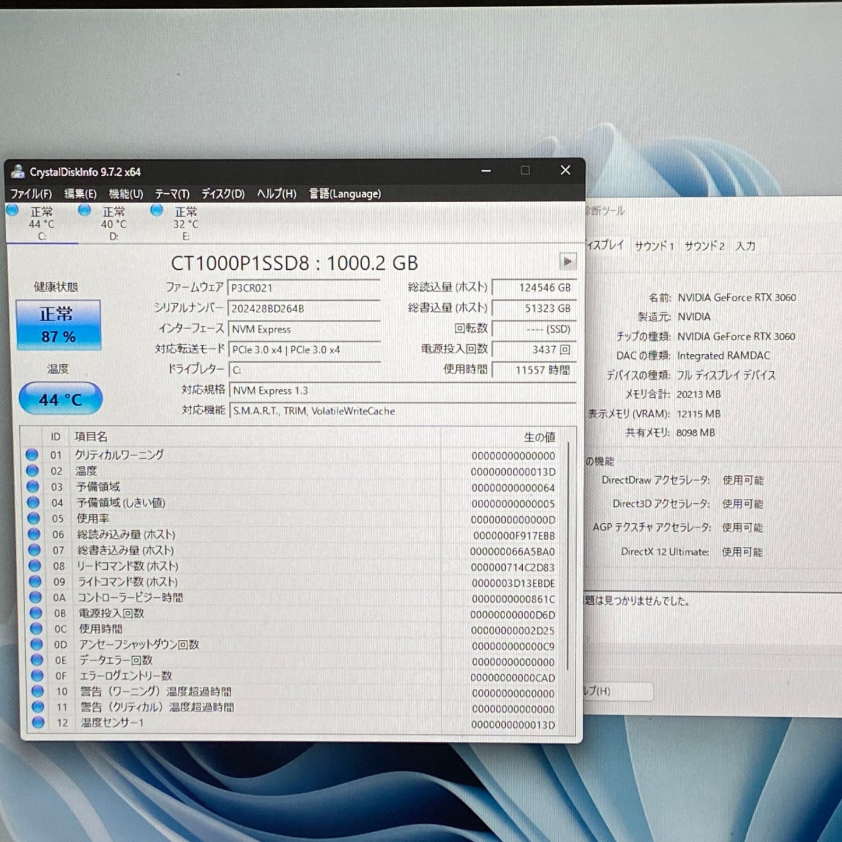
Task: Click the blue dot beside クリティカルワーニング
Action: tap(32, 455)
